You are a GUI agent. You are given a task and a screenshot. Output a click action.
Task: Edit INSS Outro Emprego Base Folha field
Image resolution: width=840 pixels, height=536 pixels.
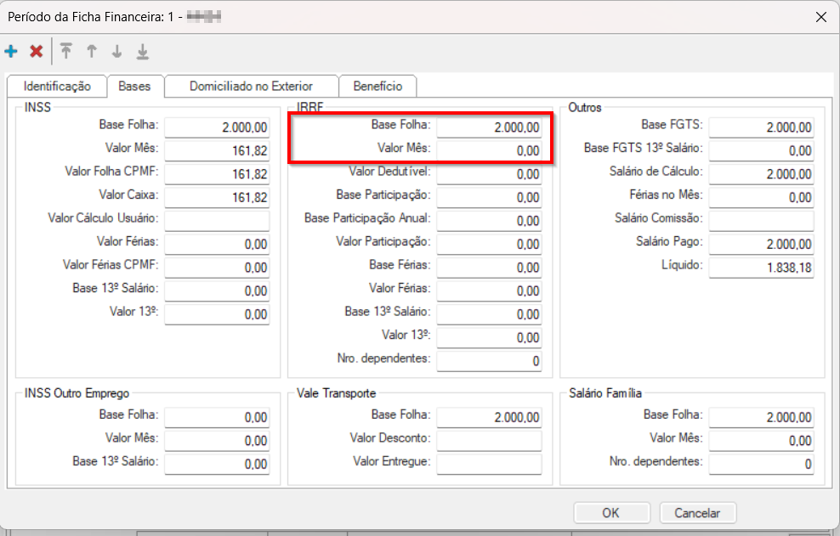point(217,417)
